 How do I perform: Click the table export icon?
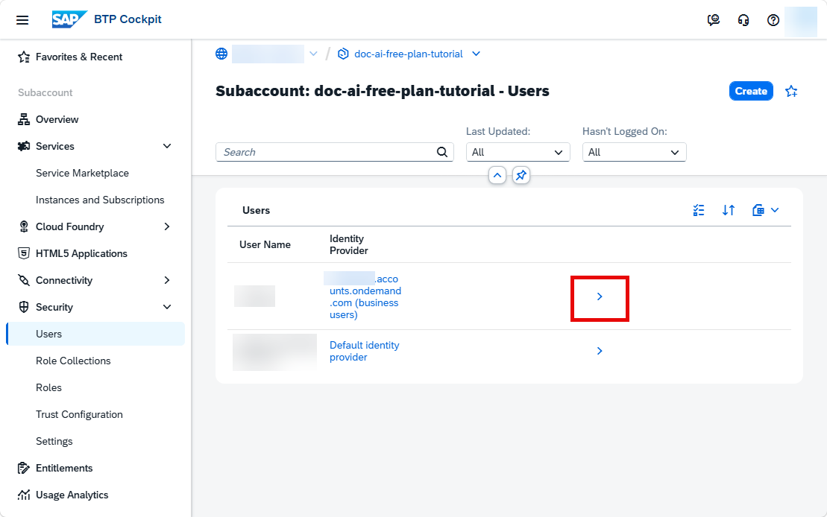758,210
